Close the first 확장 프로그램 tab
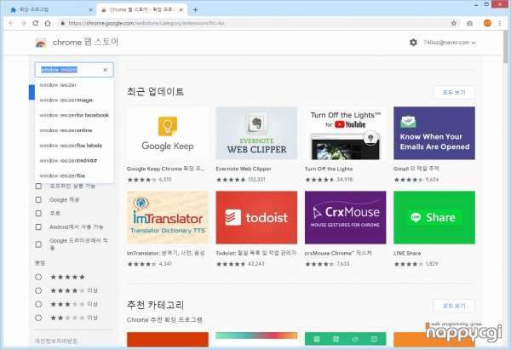511x350 pixels. [x=91, y=9]
